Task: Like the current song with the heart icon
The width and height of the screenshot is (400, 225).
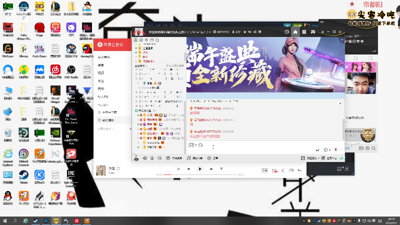Action: (x=118, y=168)
